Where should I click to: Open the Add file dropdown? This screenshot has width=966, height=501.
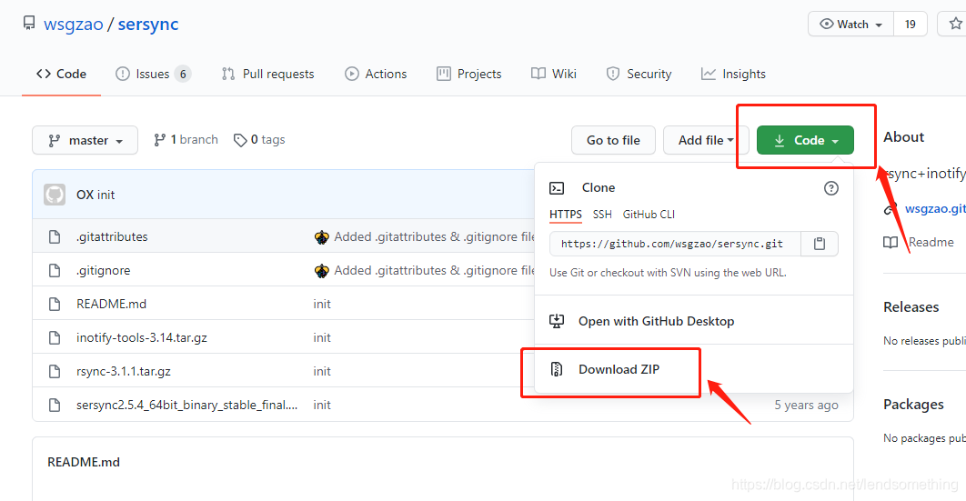(x=706, y=140)
